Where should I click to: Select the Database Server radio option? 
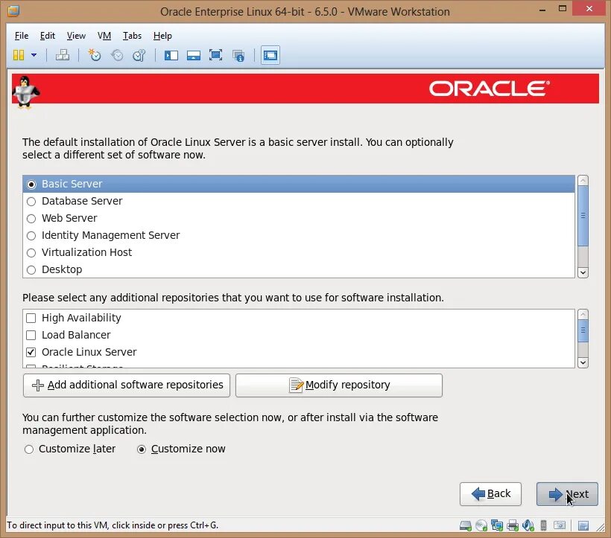31,202
